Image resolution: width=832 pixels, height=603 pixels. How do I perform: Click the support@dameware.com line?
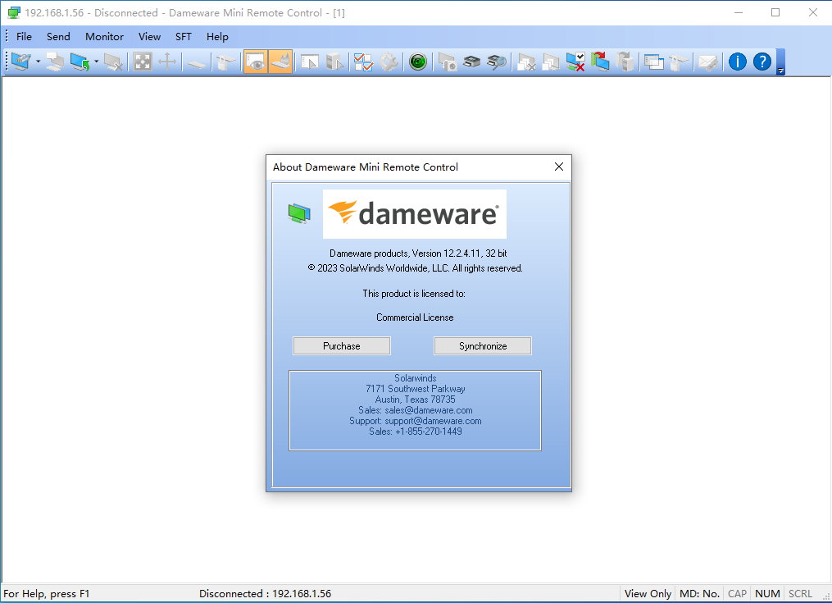[416, 421]
